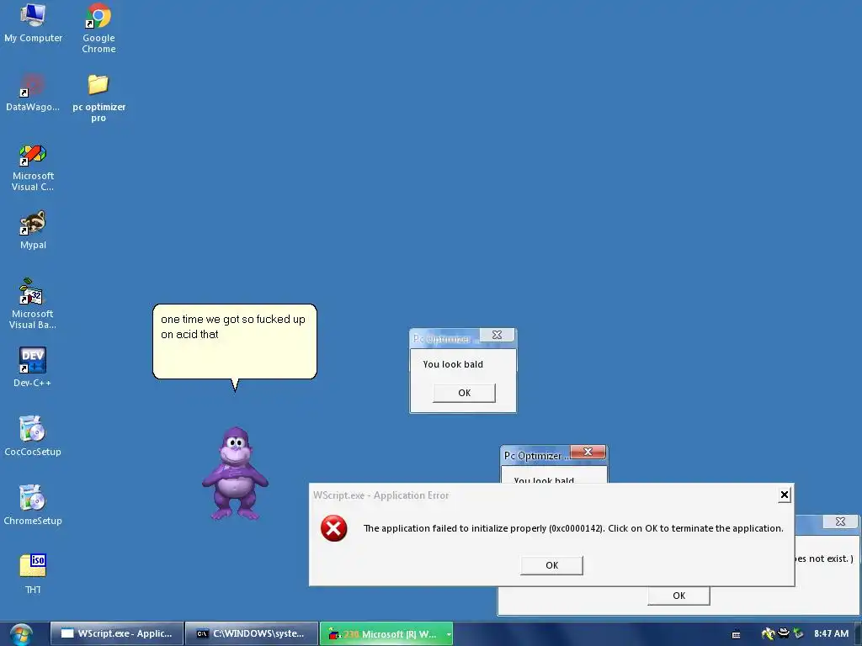This screenshot has width=862, height=646.
Task: Select Microsoft Visual C... desktop shortcut
Action: pyautogui.click(x=33, y=167)
